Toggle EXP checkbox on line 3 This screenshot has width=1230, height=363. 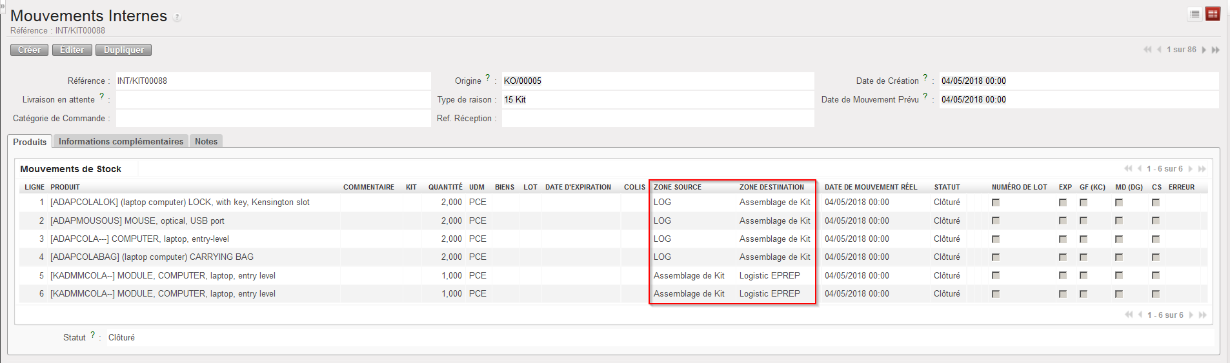click(1063, 239)
